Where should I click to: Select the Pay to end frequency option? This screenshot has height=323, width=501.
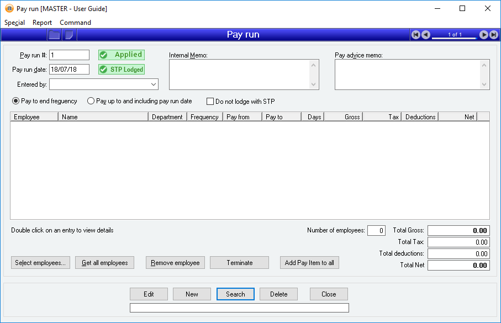point(15,102)
